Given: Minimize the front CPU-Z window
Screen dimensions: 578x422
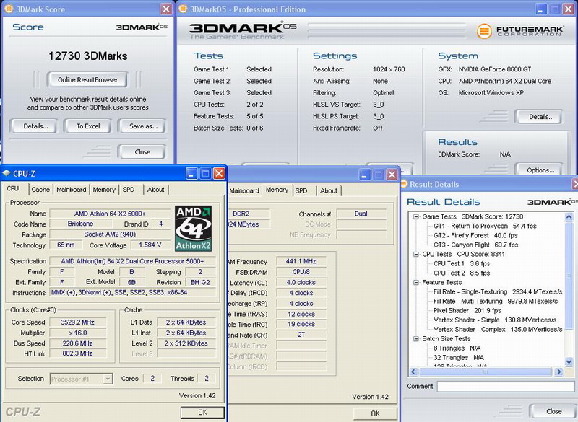Looking at the screenshot, I should click(x=191, y=174).
